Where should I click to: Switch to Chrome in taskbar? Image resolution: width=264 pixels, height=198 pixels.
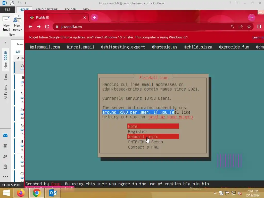[x=37, y=193]
